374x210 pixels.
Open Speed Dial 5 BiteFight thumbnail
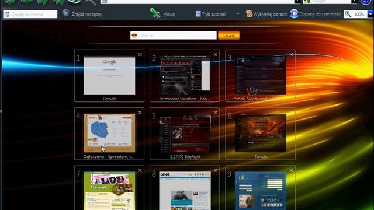point(185,133)
